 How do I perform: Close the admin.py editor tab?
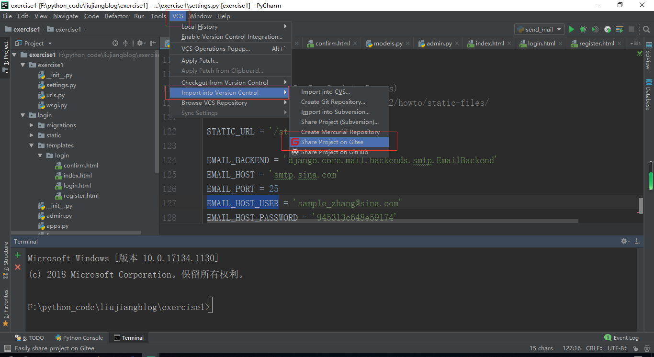[457, 44]
